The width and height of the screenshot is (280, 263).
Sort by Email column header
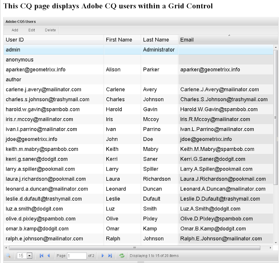(226, 40)
